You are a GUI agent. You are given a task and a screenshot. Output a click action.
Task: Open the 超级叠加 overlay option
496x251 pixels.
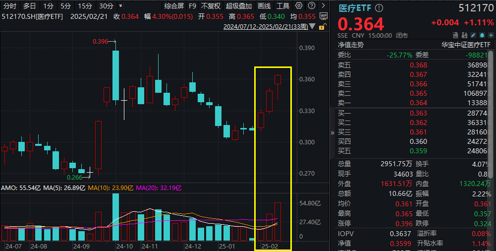[238, 6]
